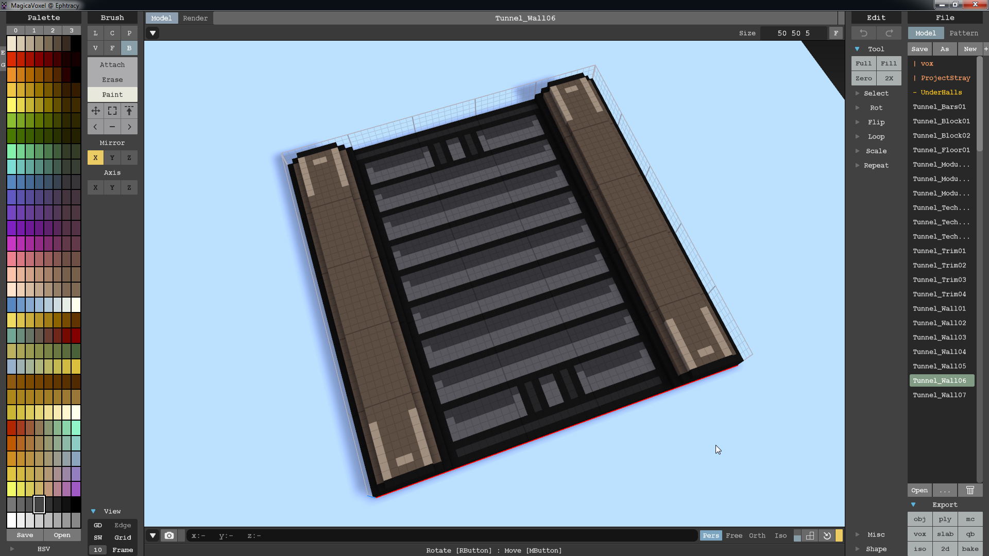Select the Face brush mode F

point(112,48)
